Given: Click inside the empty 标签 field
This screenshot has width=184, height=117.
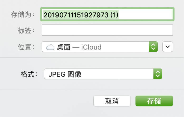Looking at the screenshot, I should pyautogui.click(x=107, y=30).
